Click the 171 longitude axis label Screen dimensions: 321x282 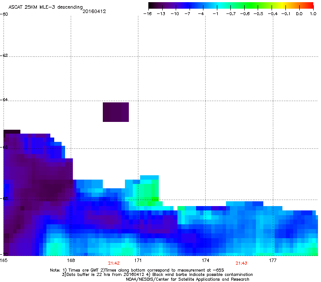pyautogui.click(x=138, y=260)
